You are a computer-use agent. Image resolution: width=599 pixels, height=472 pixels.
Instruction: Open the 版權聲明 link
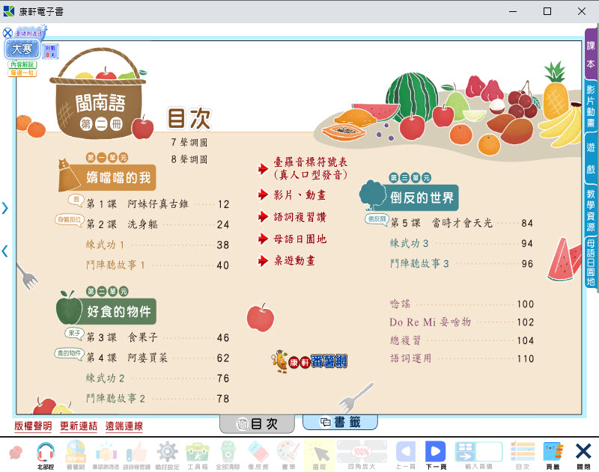click(x=33, y=426)
